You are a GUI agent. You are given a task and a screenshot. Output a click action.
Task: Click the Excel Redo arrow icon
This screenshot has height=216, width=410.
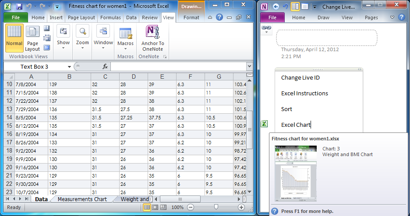(42, 6)
